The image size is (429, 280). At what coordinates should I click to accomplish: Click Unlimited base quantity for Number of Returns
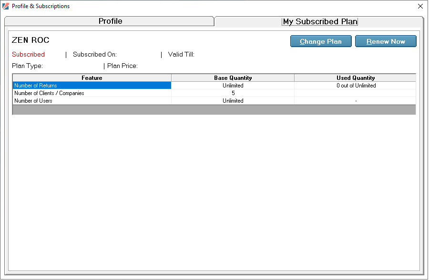pos(233,86)
